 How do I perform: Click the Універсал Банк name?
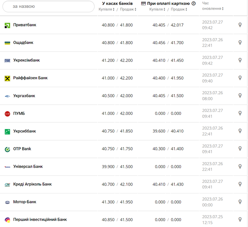28,166
